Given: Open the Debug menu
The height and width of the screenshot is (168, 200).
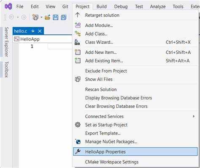Looking at the screenshot, I should pyautogui.click(x=121, y=6).
